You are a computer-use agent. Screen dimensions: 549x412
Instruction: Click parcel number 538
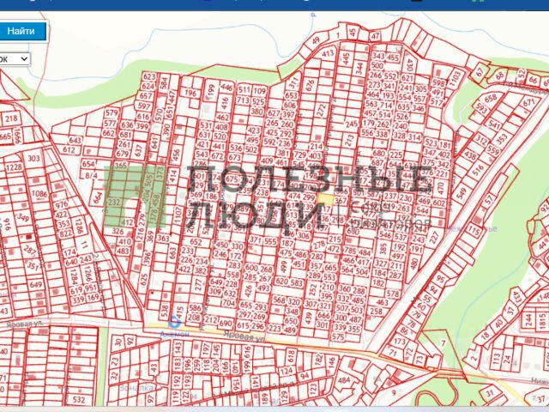click(x=165, y=309)
